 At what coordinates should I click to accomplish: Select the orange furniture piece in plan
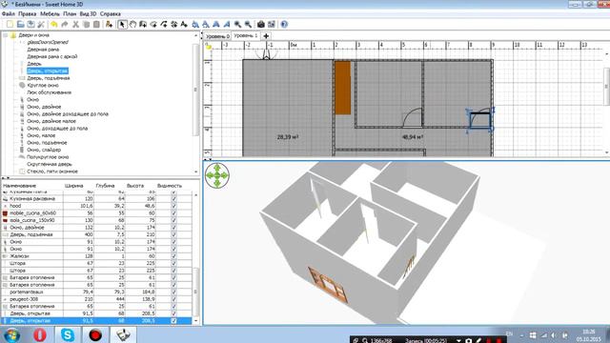click(x=343, y=88)
